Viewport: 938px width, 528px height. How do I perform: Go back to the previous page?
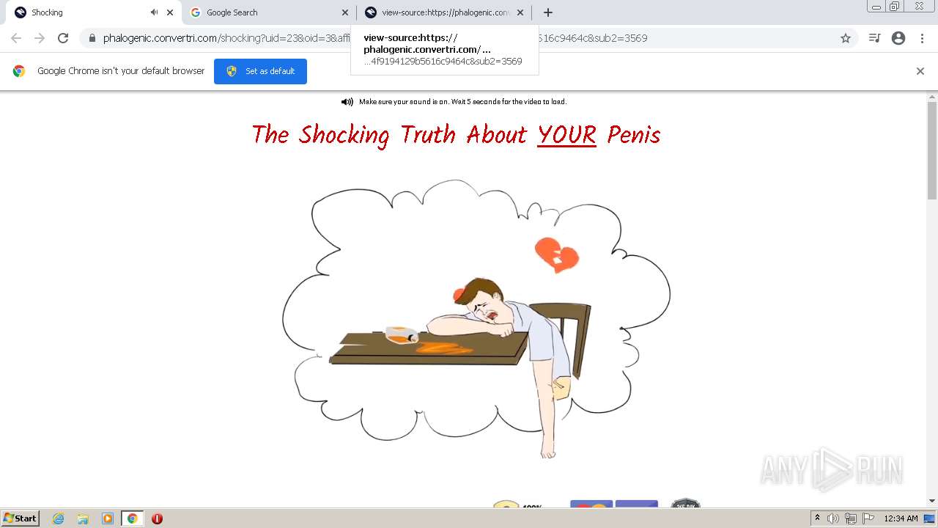coord(16,38)
